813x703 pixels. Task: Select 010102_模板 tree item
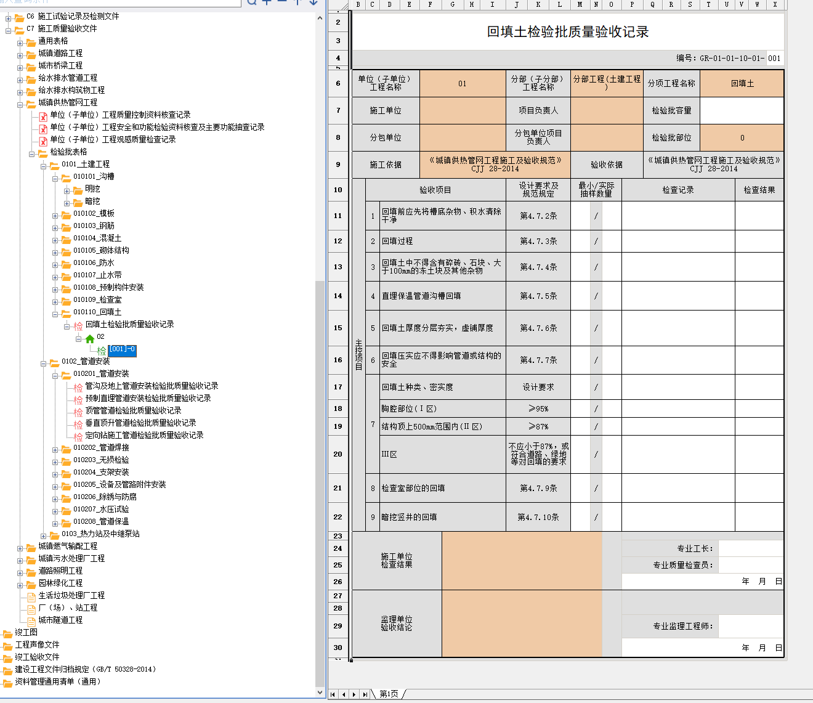[94, 214]
